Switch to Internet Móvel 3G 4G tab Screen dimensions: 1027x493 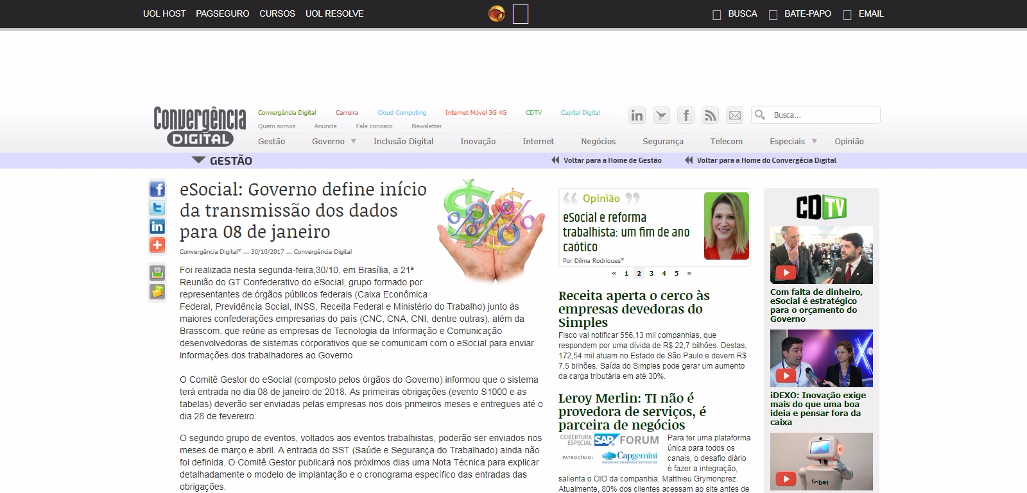click(x=476, y=112)
